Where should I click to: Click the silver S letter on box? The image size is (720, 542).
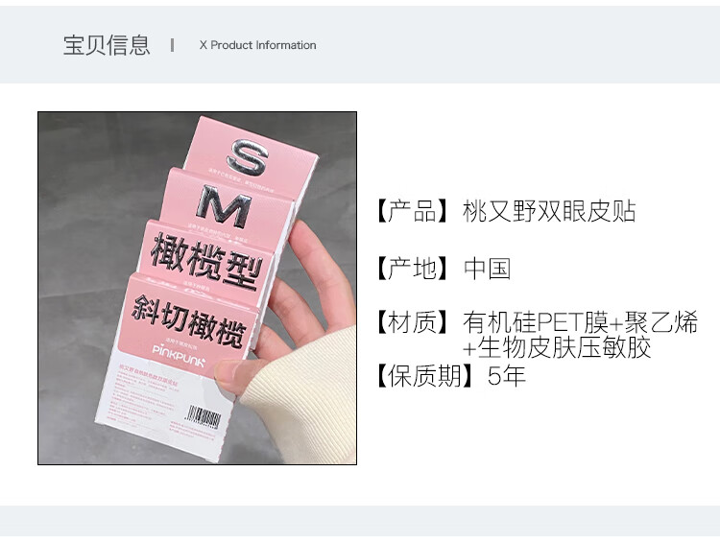point(248,157)
